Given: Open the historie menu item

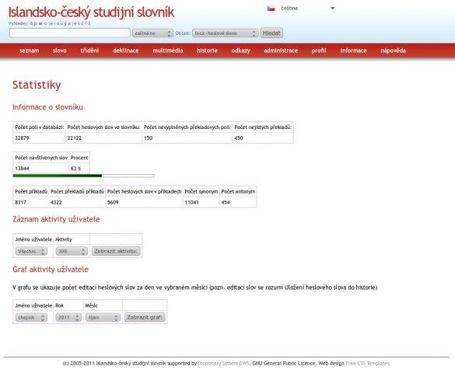Looking at the screenshot, I should click(x=207, y=51).
